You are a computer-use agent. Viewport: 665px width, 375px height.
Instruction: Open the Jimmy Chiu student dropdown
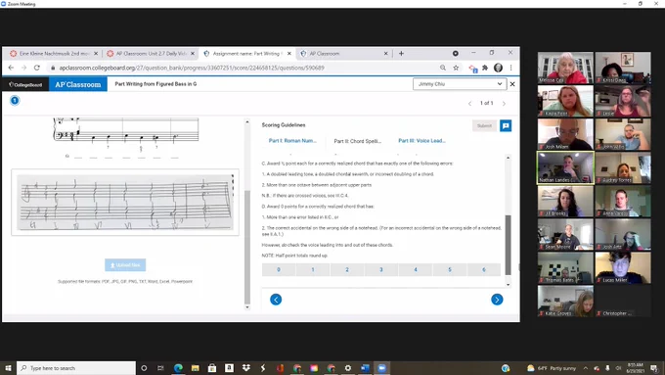click(460, 84)
